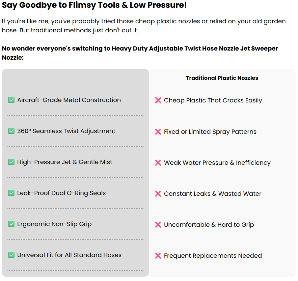This screenshot has height=281, width=298.
Task: Select the checkmark icon for High-Pressure Jet & Gentle Mist
Action: tap(11, 162)
